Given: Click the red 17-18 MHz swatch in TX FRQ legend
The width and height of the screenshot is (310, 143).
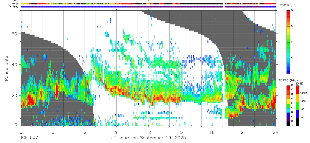Looking at the screenshot, I should [x=288, y=88].
